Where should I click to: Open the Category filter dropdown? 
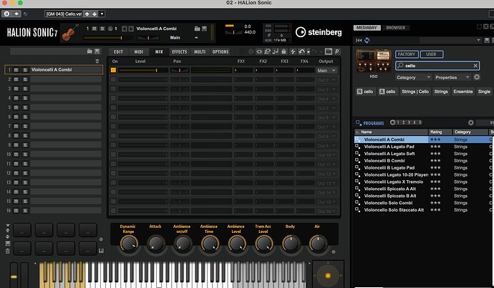tap(413, 77)
